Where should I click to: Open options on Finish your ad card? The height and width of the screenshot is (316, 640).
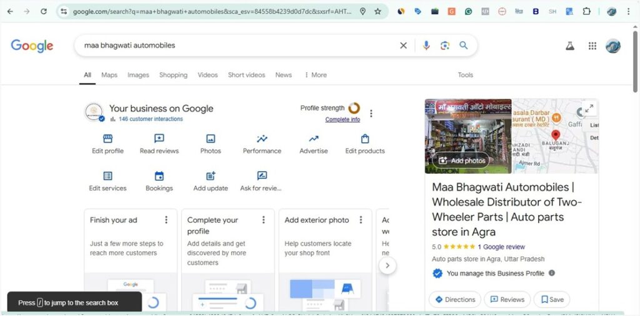coord(166,220)
